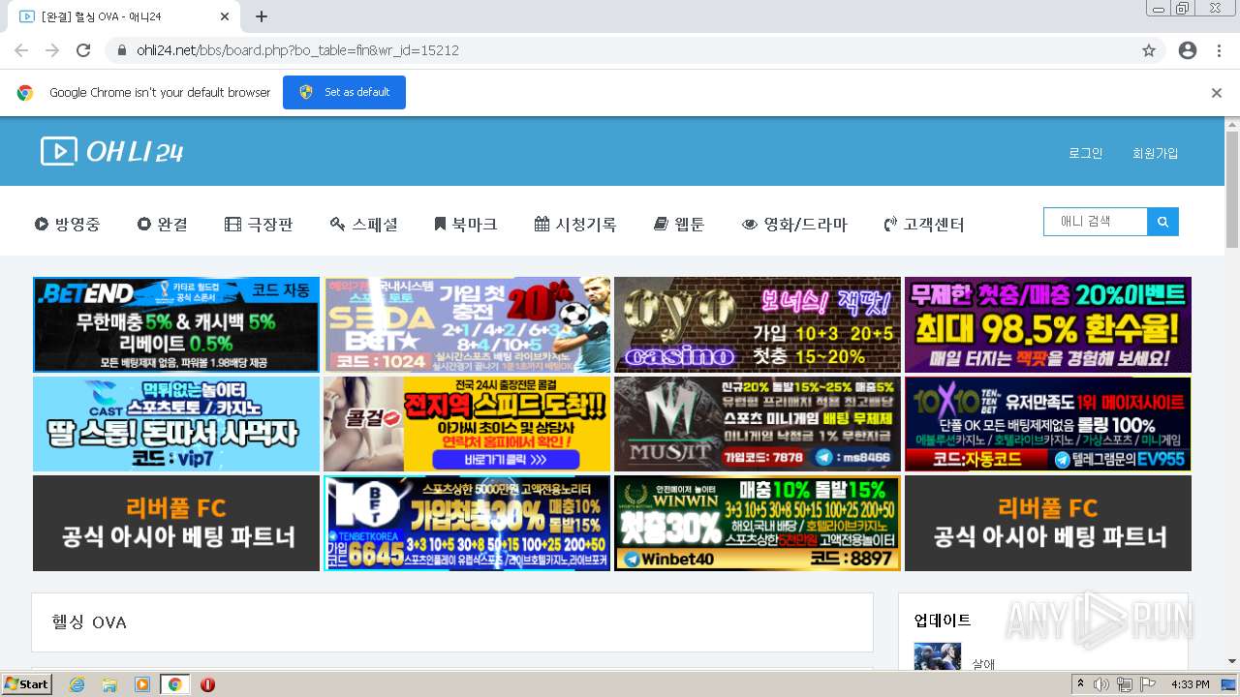
Task: Open a new tab with the plus button
Action: (262, 16)
